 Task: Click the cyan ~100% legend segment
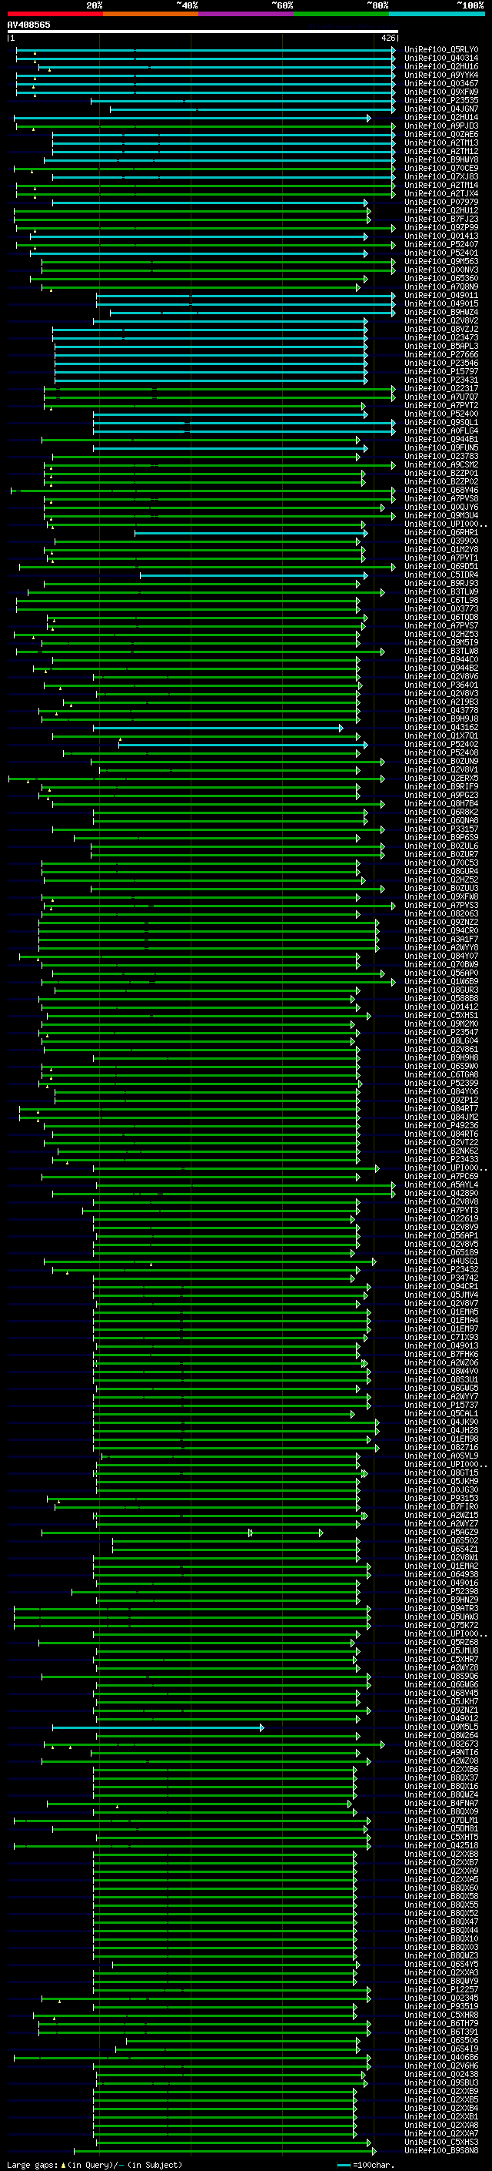[437, 14]
